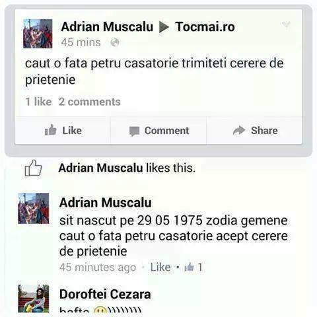This screenshot has width=317, height=317.
Task: Tap the speech bubble Comment icon
Action: point(134,131)
